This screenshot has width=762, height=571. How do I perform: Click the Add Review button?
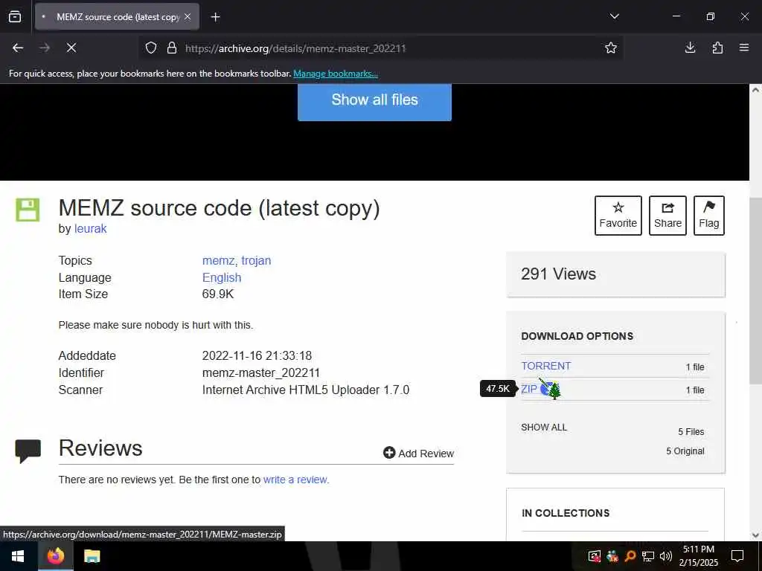418,453
